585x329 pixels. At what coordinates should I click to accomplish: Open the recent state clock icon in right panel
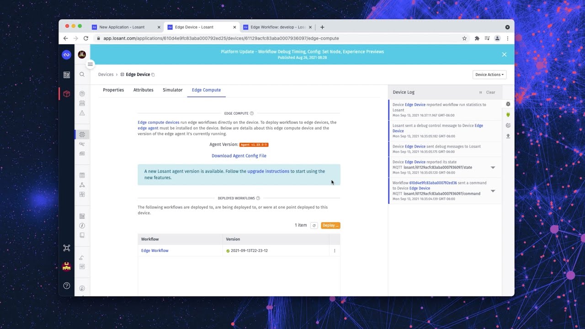click(508, 125)
